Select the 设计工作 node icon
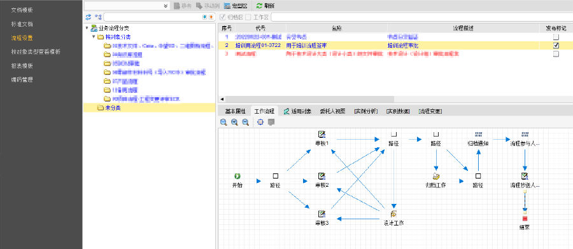Image resolution: width=573 pixels, height=249 pixels. click(393, 214)
